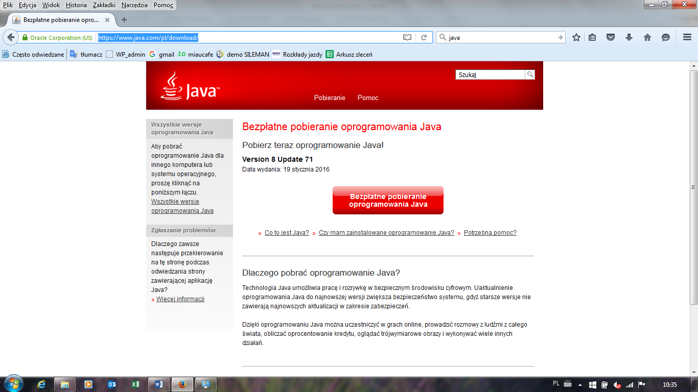Open the Rozkłady jazdy bookmark

(297, 54)
